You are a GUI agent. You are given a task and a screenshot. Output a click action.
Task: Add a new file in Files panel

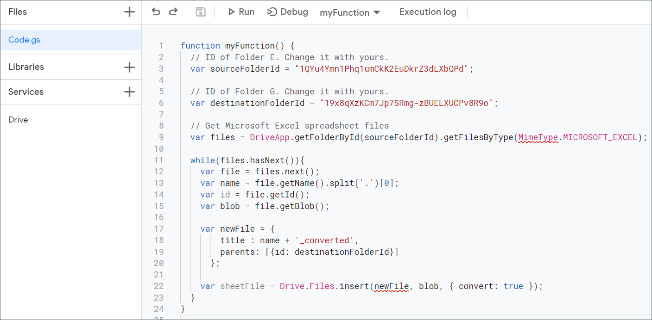point(129,12)
